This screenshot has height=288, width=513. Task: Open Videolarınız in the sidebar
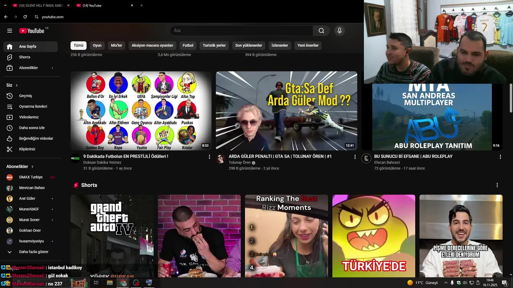click(30, 117)
